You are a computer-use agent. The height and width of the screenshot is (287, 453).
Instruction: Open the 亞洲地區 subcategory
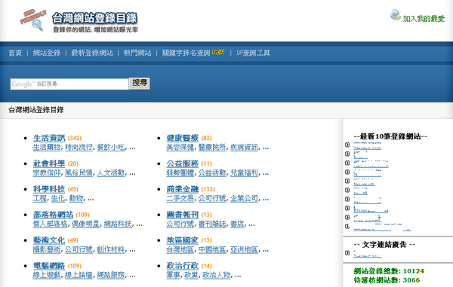tap(244, 249)
